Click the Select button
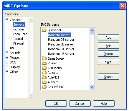129x111 pixels. point(108,77)
